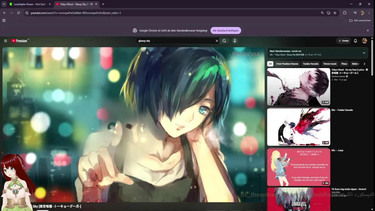This screenshot has height=211, width=375.
Task: Click the install app icon in address bar
Action: coord(329,13)
